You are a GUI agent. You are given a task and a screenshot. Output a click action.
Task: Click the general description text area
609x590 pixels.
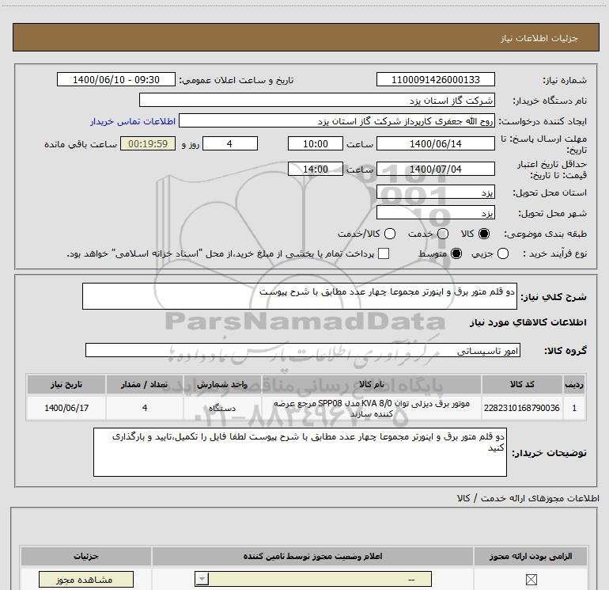(x=300, y=296)
